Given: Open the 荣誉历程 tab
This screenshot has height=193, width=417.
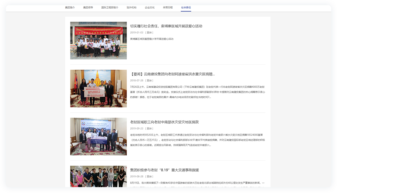Looking at the screenshot, I should click(168, 7).
